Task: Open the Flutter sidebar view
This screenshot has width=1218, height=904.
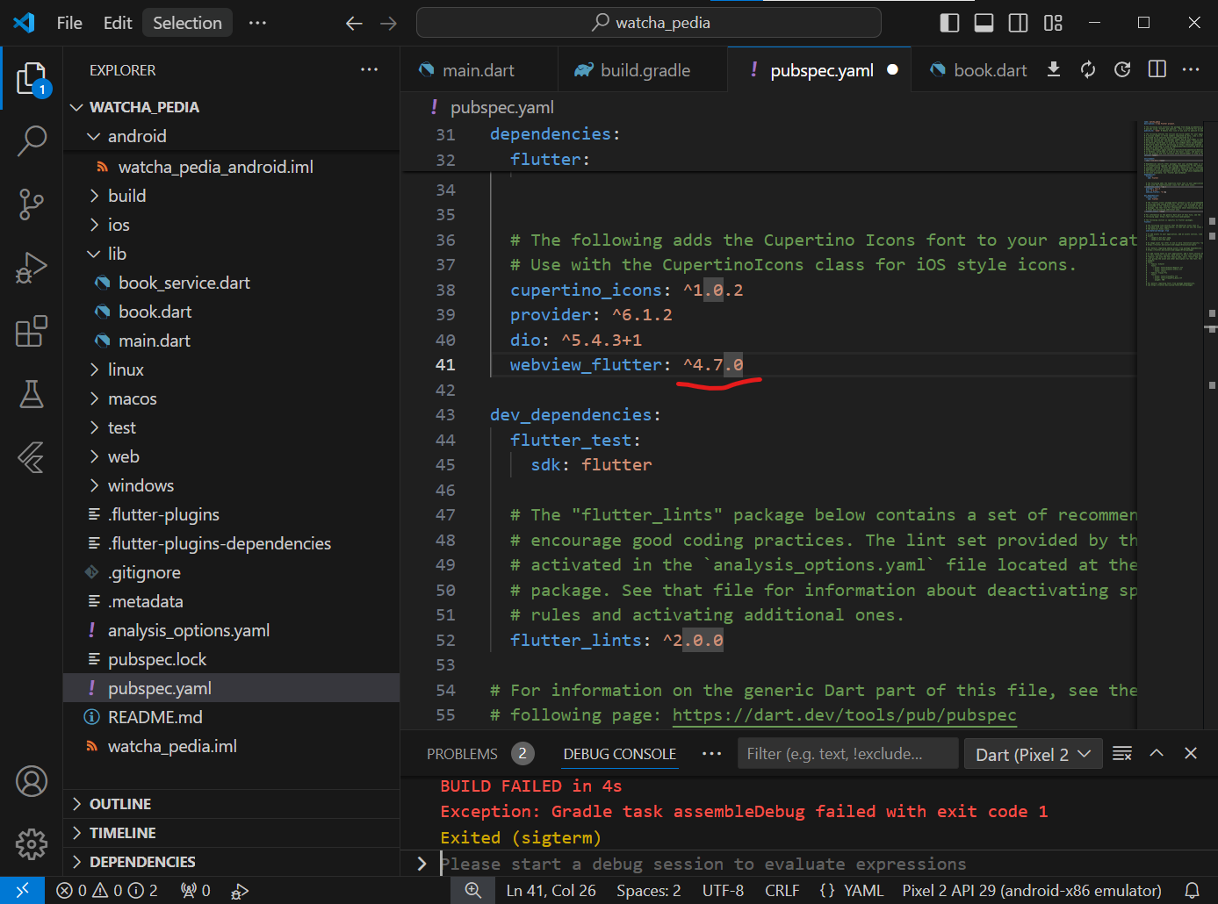Action: pos(32,457)
